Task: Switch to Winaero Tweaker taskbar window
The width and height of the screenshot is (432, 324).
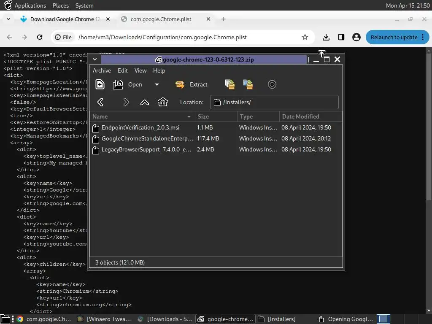Action: [x=104, y=319]
